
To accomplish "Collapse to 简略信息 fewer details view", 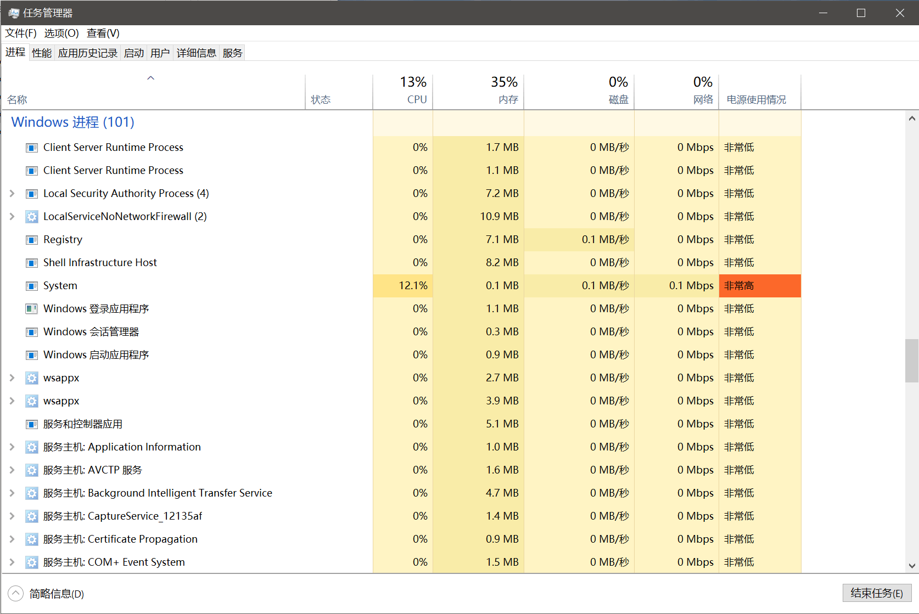I will click(x=46, y=594).
